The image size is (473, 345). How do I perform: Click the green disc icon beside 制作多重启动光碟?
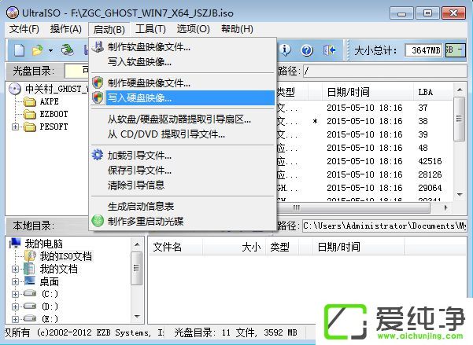point(98,221)
